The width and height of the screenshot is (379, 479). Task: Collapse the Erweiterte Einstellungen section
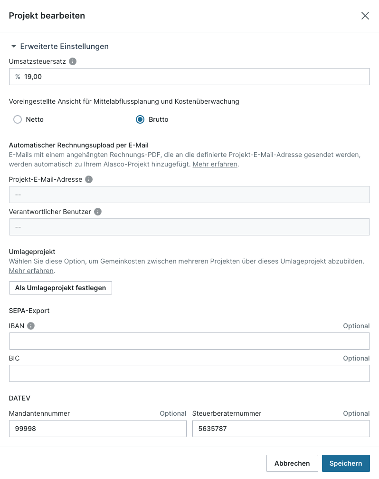tap(14, 47)
